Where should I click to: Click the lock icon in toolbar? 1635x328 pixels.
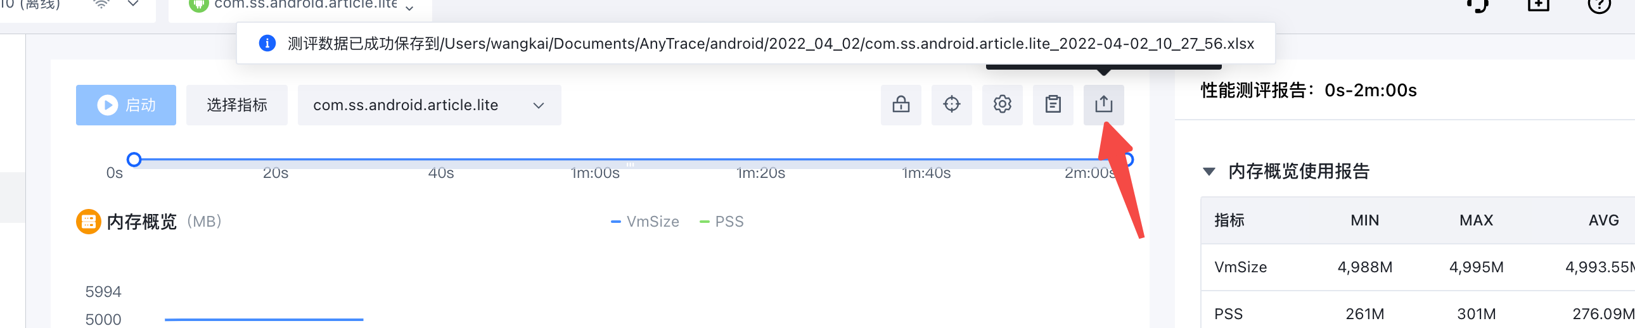coord(901,104)
